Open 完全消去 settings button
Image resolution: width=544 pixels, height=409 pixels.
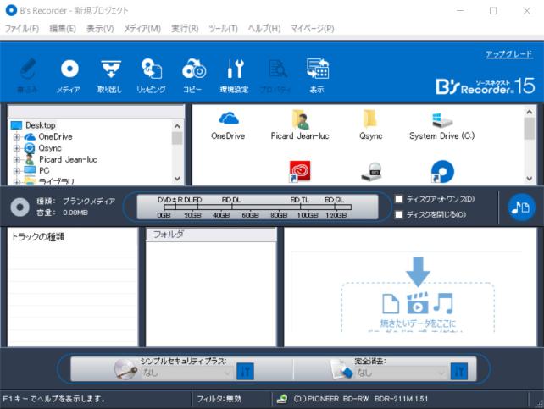coord(459,372)
